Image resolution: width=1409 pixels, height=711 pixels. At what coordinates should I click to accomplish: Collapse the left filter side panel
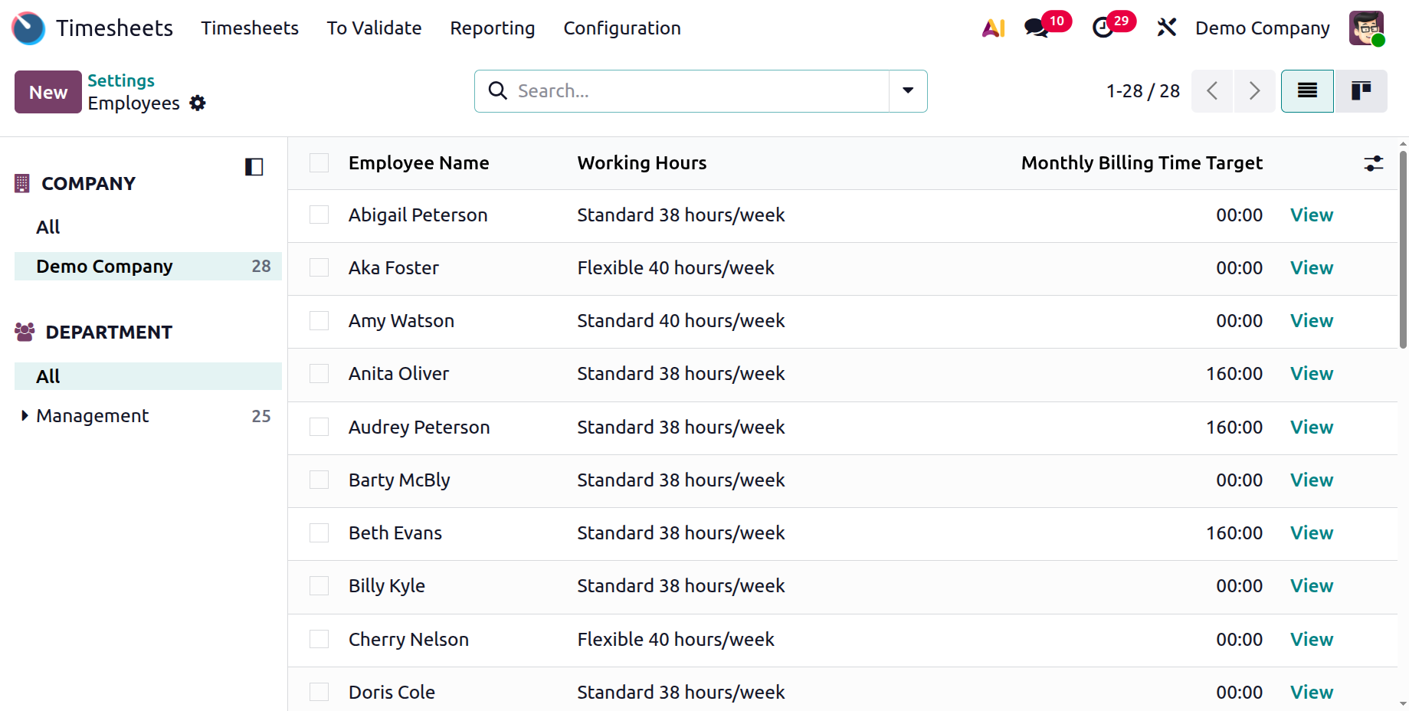(254, 167)
